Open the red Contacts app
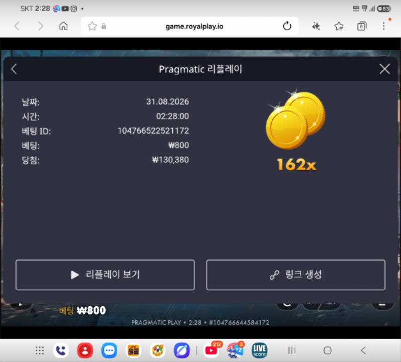Screen dimensions: 401x362 point(85,350)
